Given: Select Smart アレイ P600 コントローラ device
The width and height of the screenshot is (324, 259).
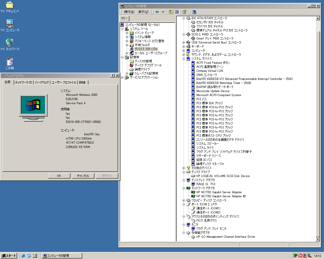Looking at the screenshot, I should [215, 38].
